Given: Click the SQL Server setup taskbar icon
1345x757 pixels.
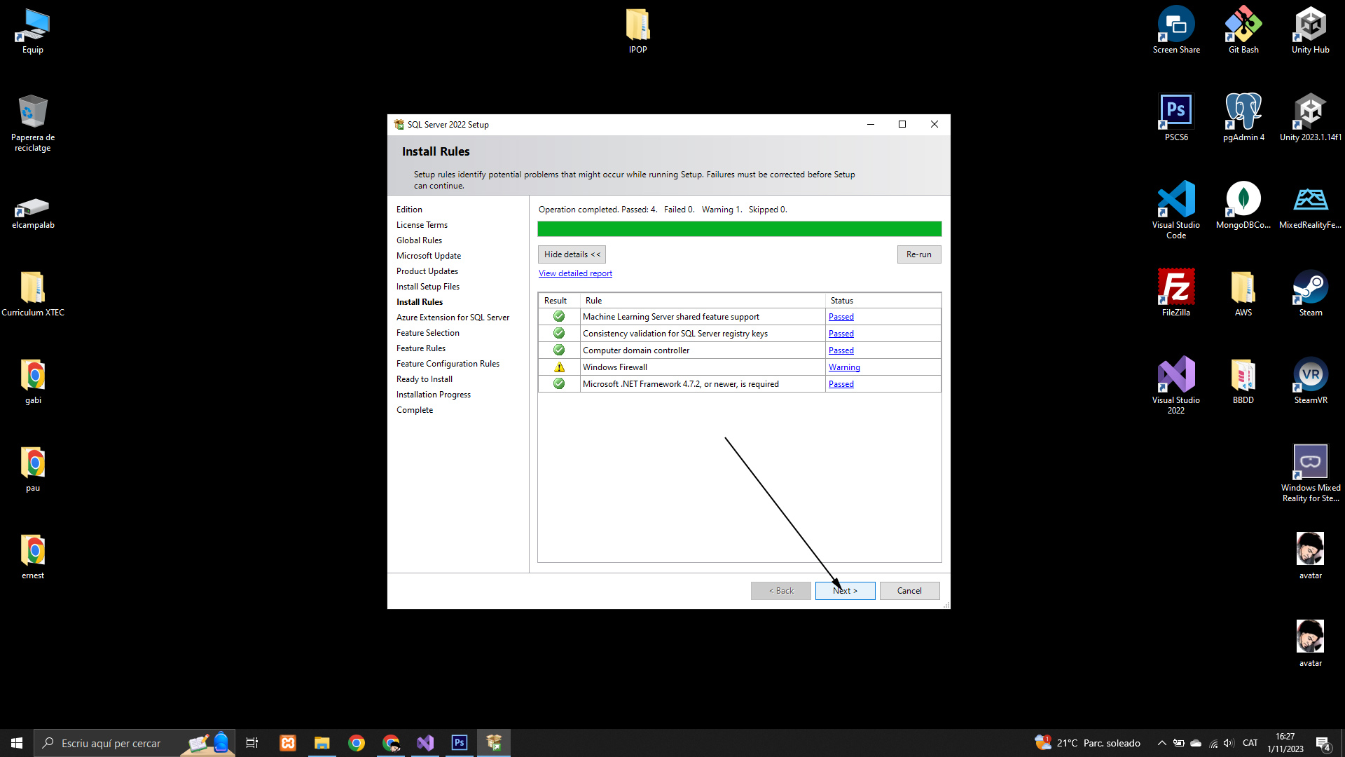Looking at the screenshot, I should (494, 743).
